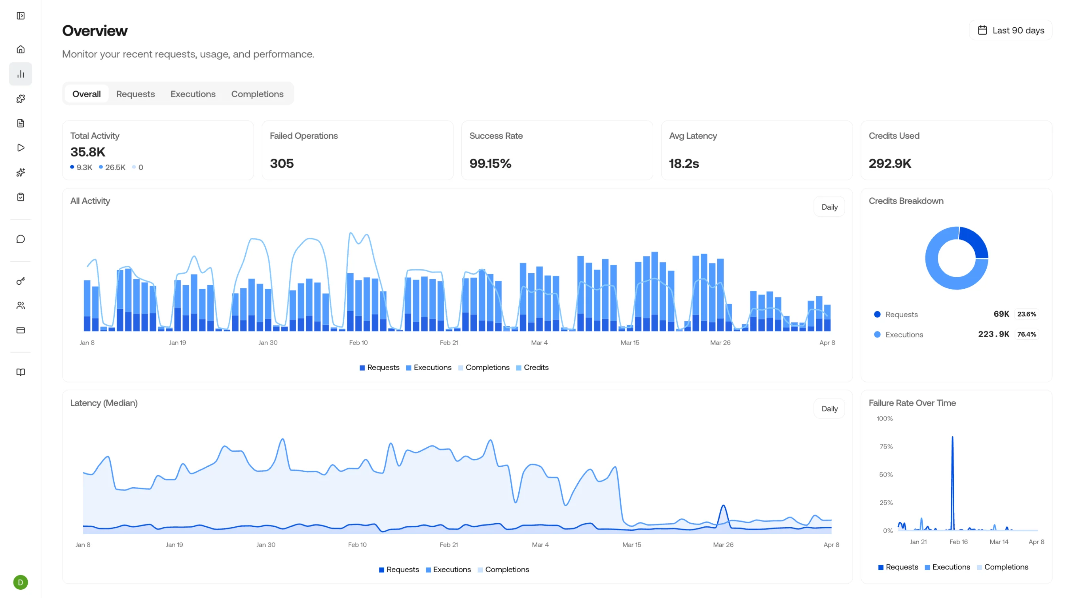The image size is (1073, 598).
Task: Click Feb 10 label on All Activity axis
Action: pos(358,343)
